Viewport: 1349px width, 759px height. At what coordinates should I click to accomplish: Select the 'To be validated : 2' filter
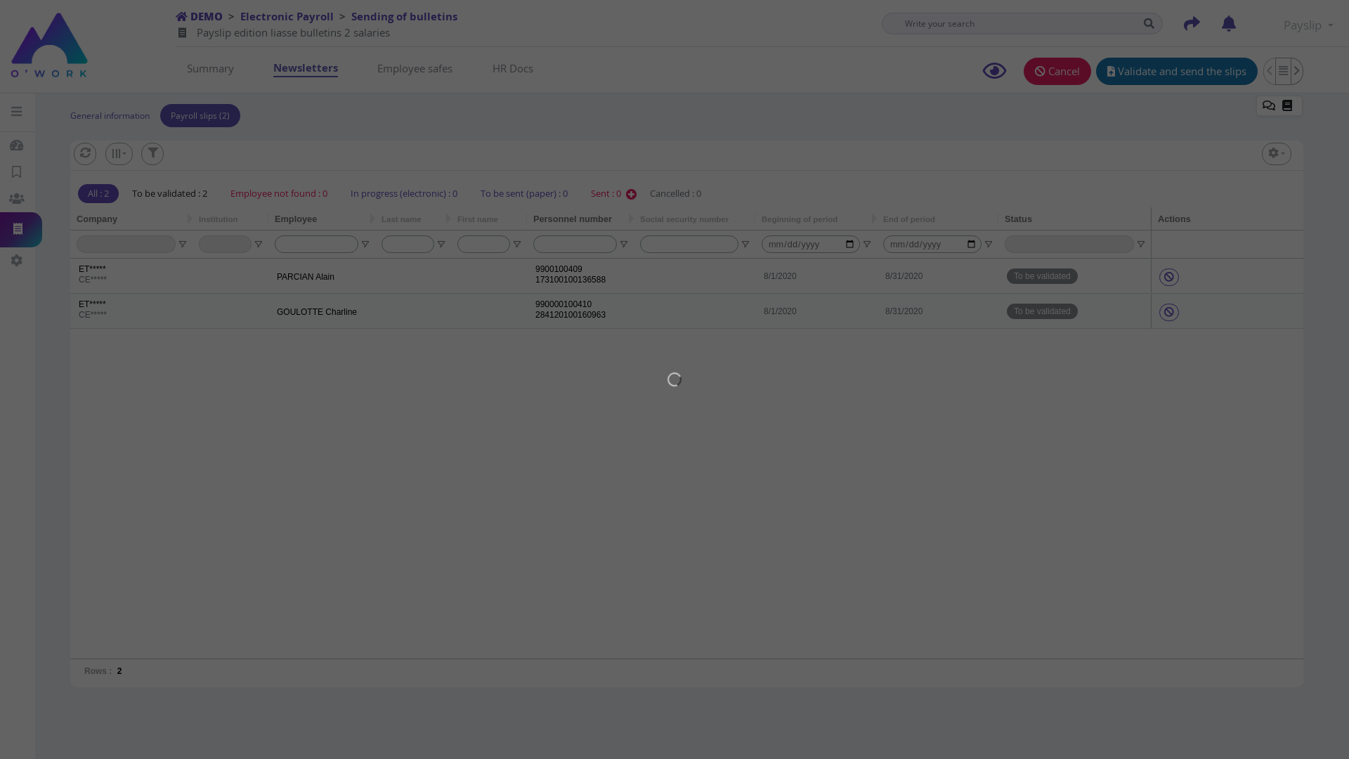click(169, 194)
